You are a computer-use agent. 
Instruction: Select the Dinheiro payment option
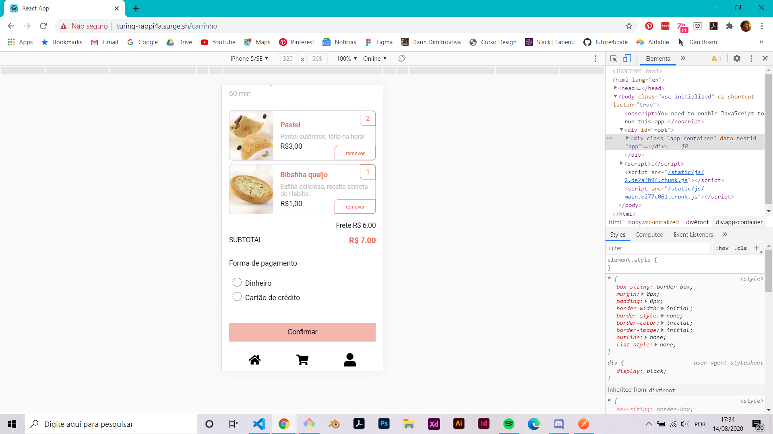click(237, 283)
